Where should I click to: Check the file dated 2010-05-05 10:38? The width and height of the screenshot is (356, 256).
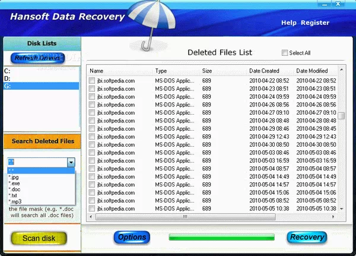click(92, 208)
